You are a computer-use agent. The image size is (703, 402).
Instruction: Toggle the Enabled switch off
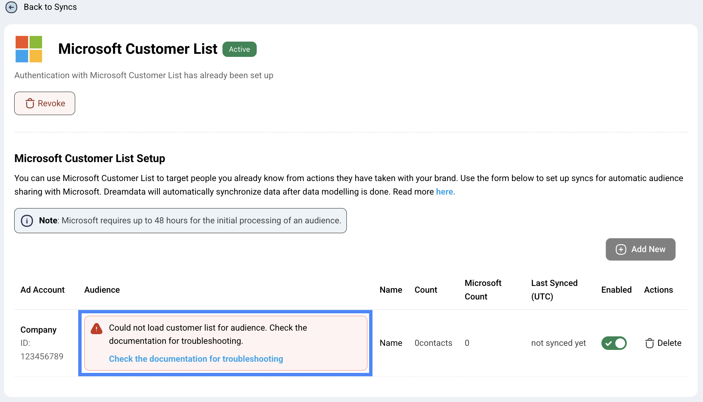click(x=614, y=343)
